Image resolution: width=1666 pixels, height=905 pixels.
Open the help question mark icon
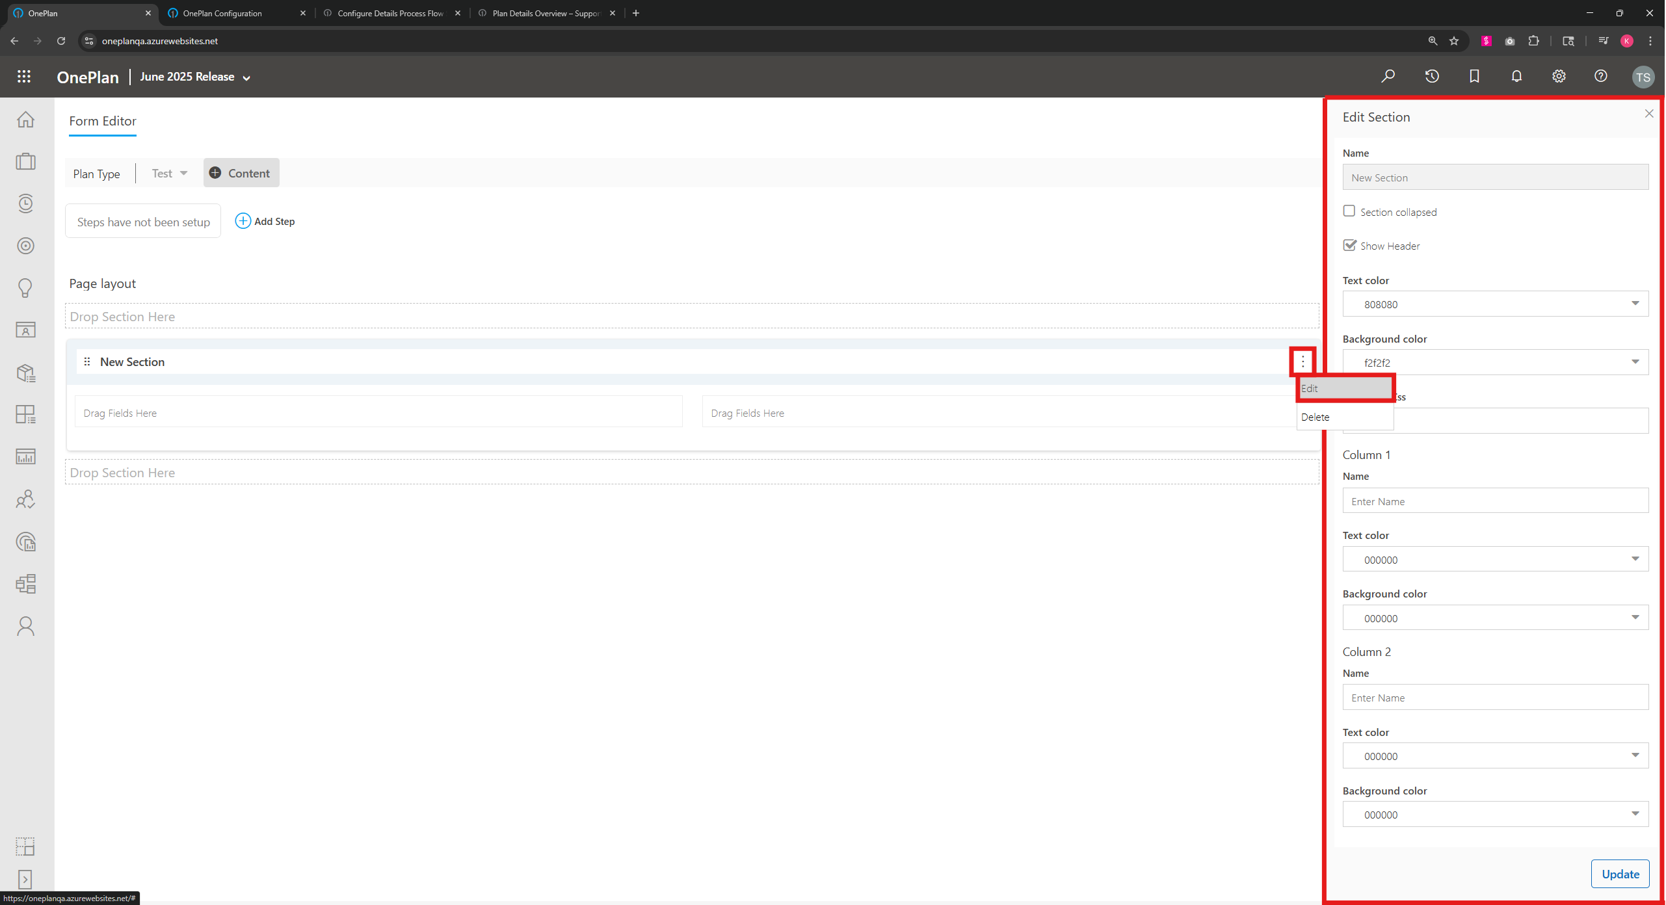(x=1601, y=77)
